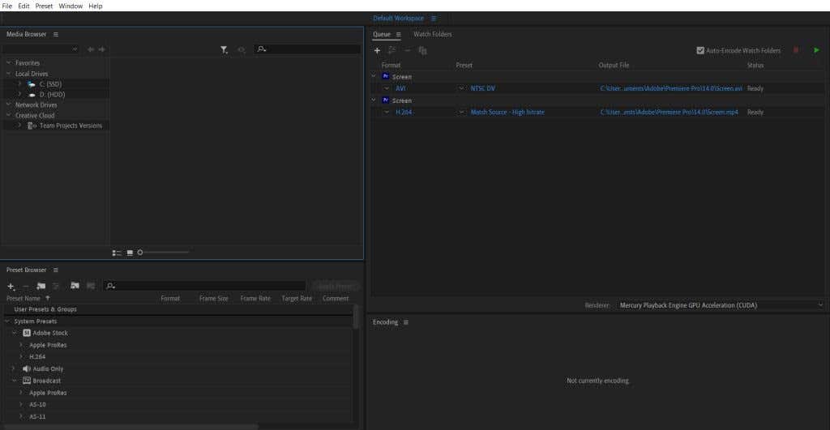Click the Add Output icon in the Queue toolbar
Viewport: 830px width, 430px height.
pyautogui.click(x=391, y=51)
